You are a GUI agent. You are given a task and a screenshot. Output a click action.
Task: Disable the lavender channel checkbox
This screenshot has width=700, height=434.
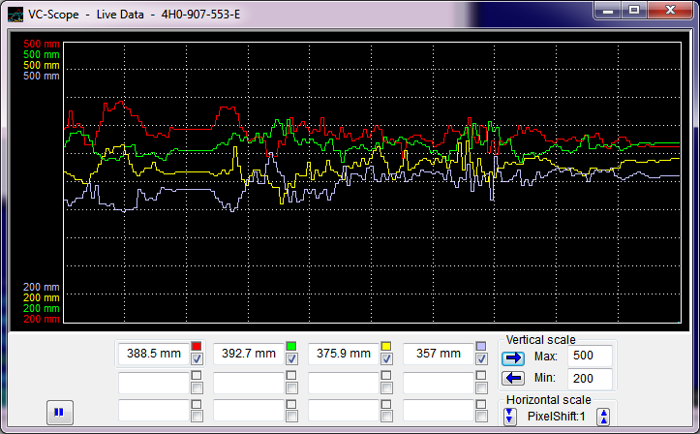(481, 360)
